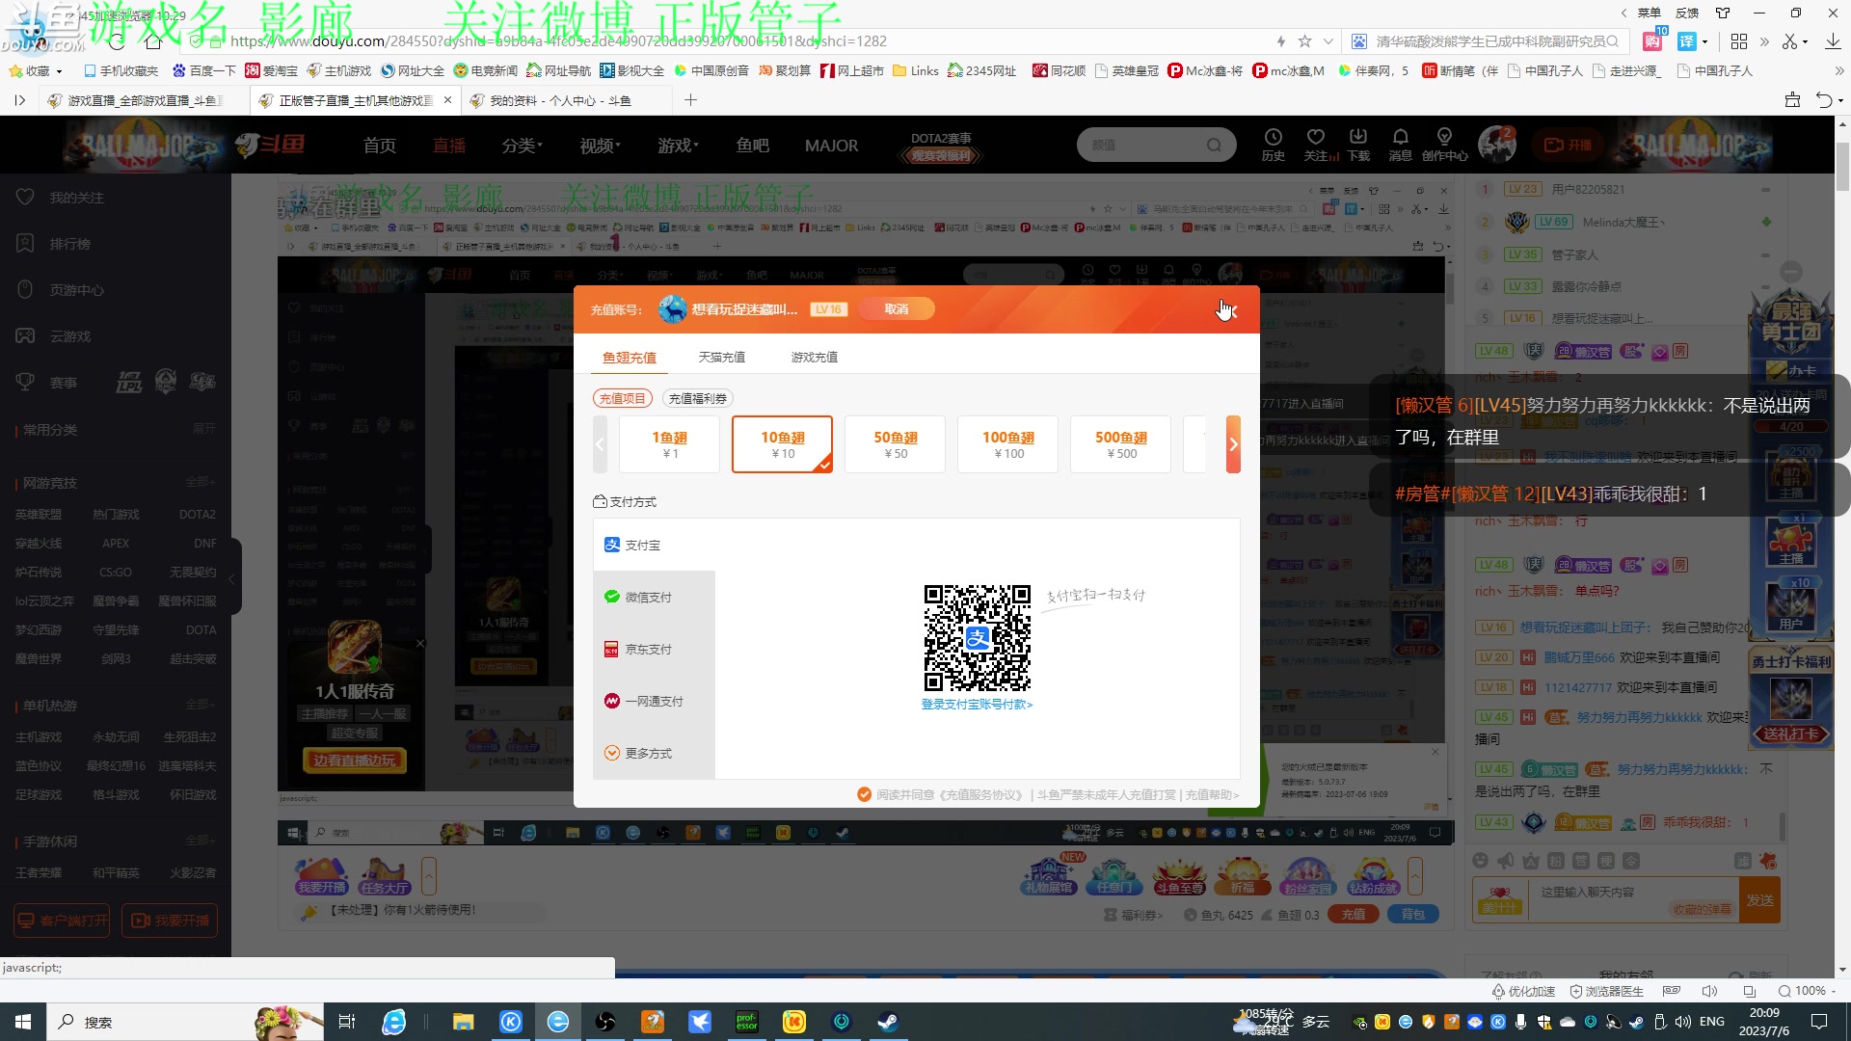Choose the 100鱼翅 ¥100 recharge amount

pyautogui.click(x=1007, y=444)
